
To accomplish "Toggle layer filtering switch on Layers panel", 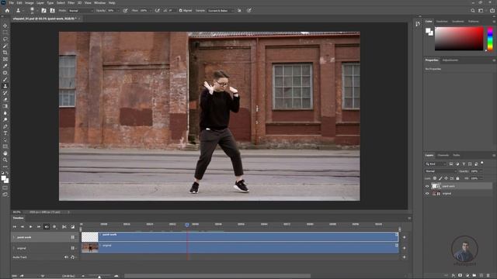I will tap(482, 163).
